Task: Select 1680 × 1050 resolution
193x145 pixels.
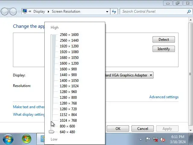Action: point(69,58)
